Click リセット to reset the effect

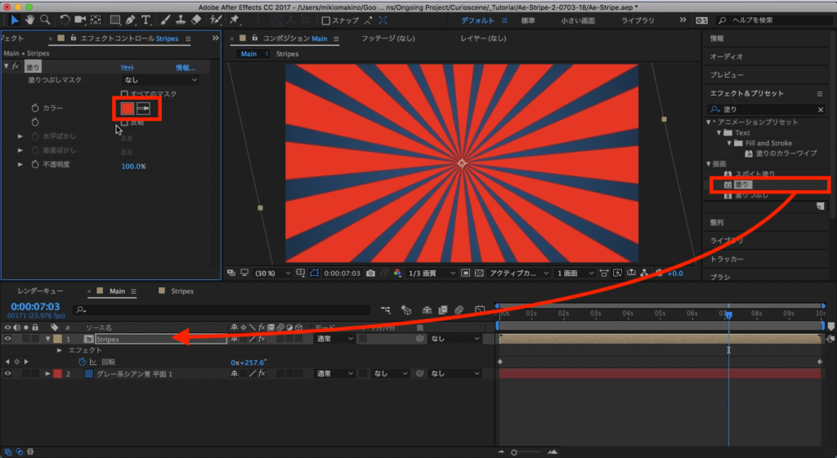point(128,67)
